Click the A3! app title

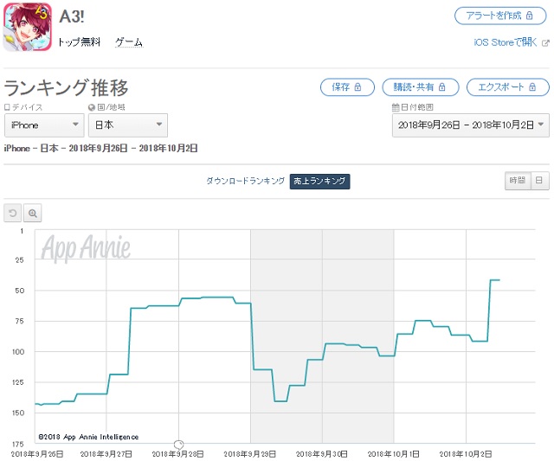[x=72, y=16]
